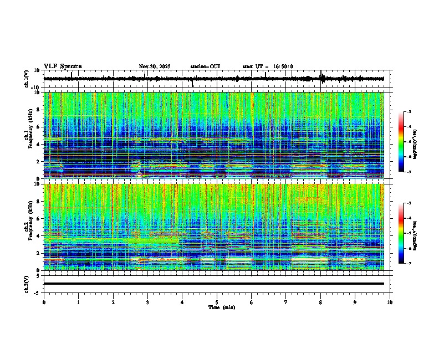Click the ch.1 spectrogram image
Viewport: 439px width, 339px height.
tap(213, 135)
